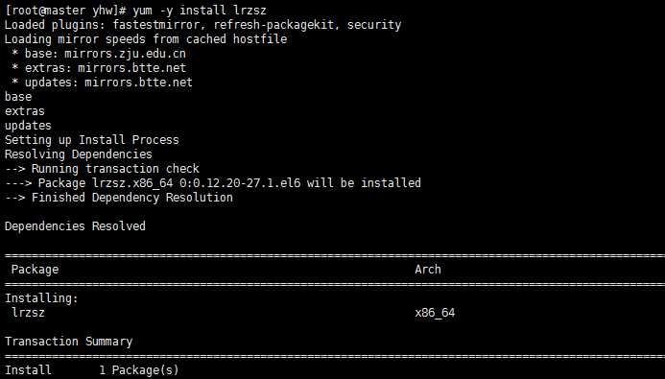Click the Package column header
Screen dimensions: 665x379
(x=36, y=270)
